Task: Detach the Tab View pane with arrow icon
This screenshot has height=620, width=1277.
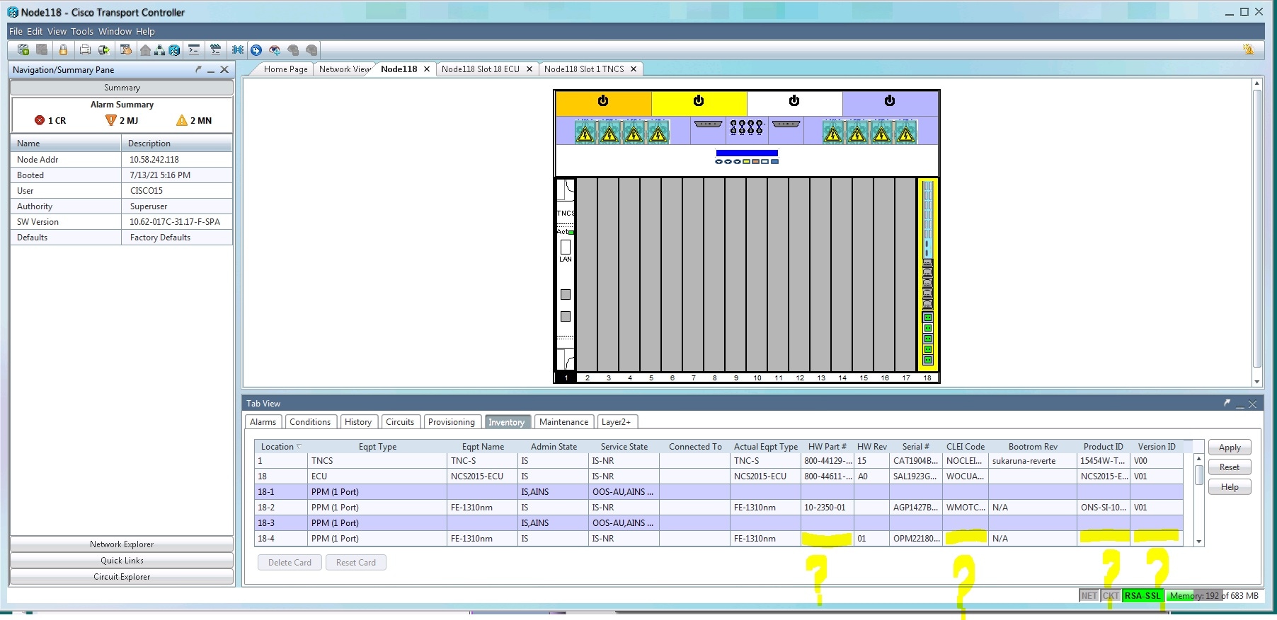Action: 1227,403
